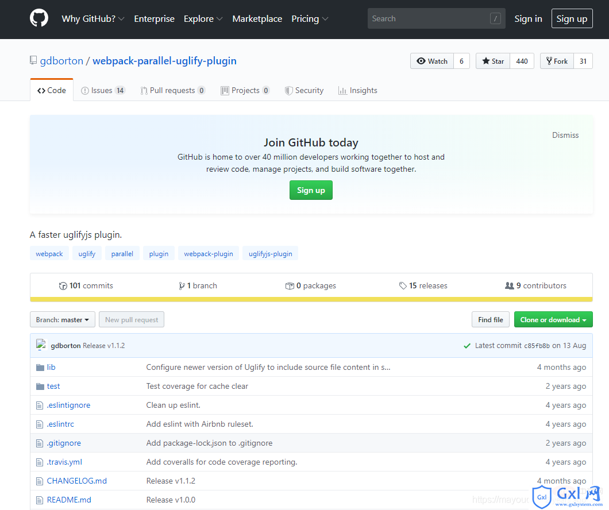Click the slash shortcut icon in search
This screenshot has height=510, width=609.
click(x=495, y=18)
